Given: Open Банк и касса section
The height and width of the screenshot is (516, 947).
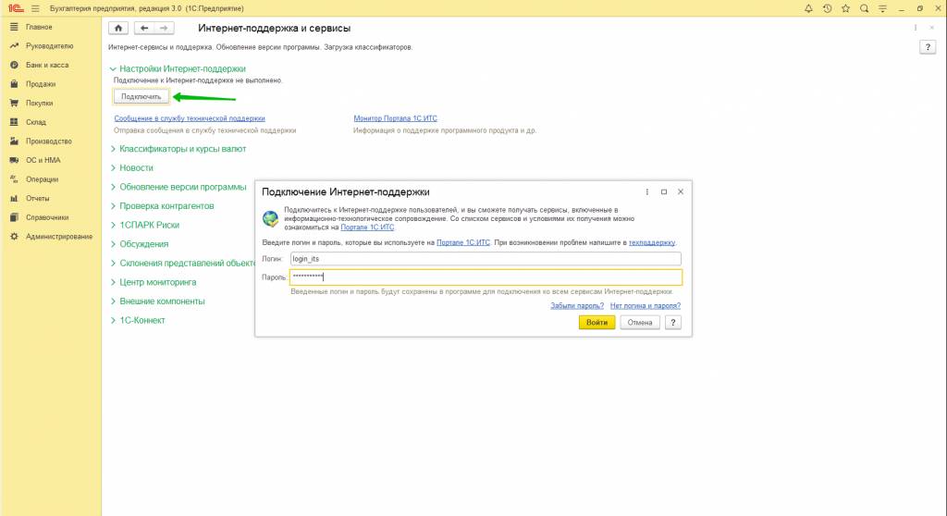Looking at the screenshot, I should (x=46, y=66).
